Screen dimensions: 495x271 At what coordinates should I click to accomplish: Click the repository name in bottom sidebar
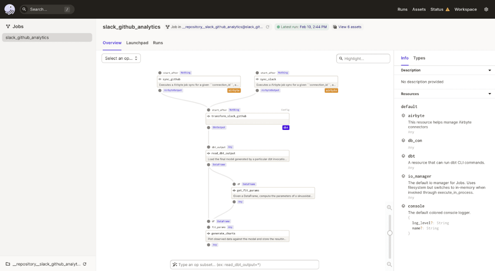click(47, 264)
